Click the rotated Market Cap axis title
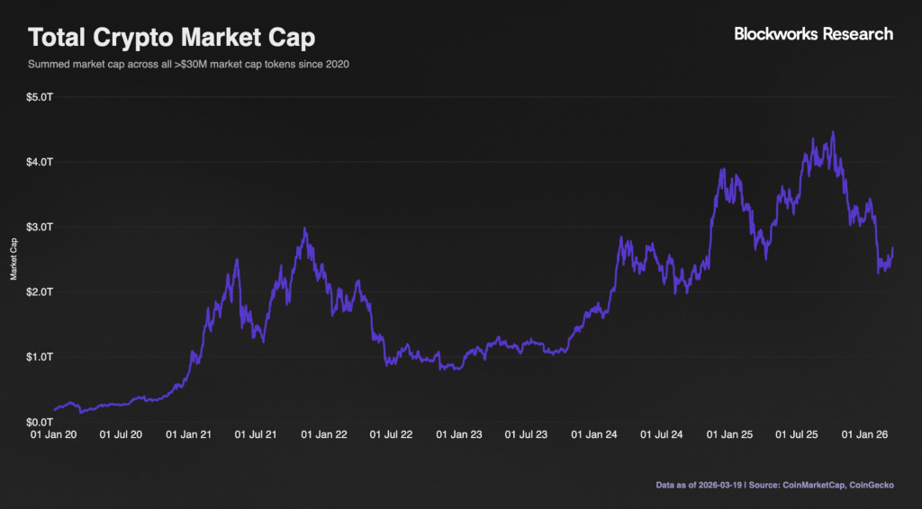This screenshot has width=922, height=509. pos(14,259)
